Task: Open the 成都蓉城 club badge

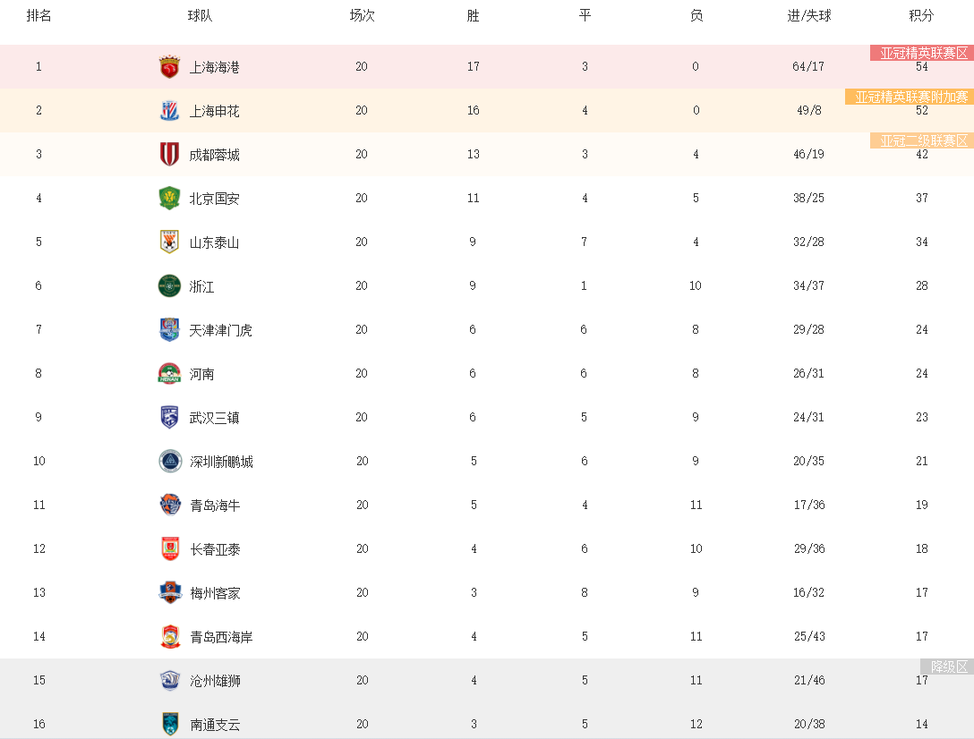Action: (169, 154)
